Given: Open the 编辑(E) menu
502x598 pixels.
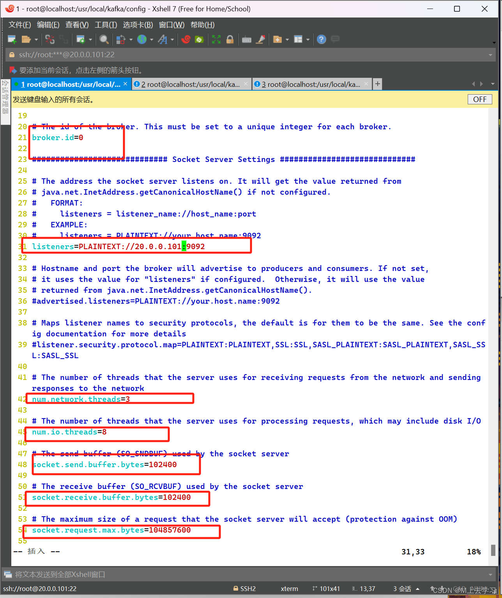Looking at the screenshot, I should point(48,25).
